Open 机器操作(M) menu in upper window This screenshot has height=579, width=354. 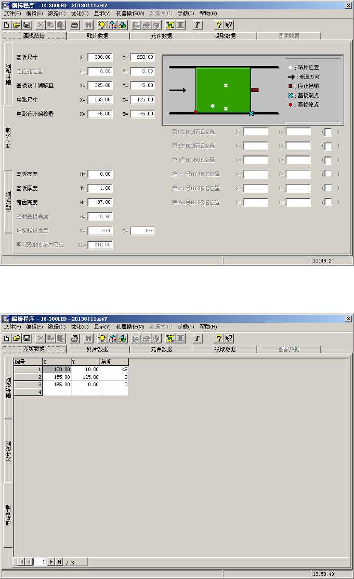tap(130, 14)
